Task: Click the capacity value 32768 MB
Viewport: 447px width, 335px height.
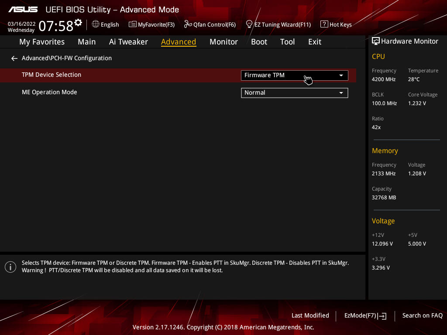Action: tap(384, 198)
